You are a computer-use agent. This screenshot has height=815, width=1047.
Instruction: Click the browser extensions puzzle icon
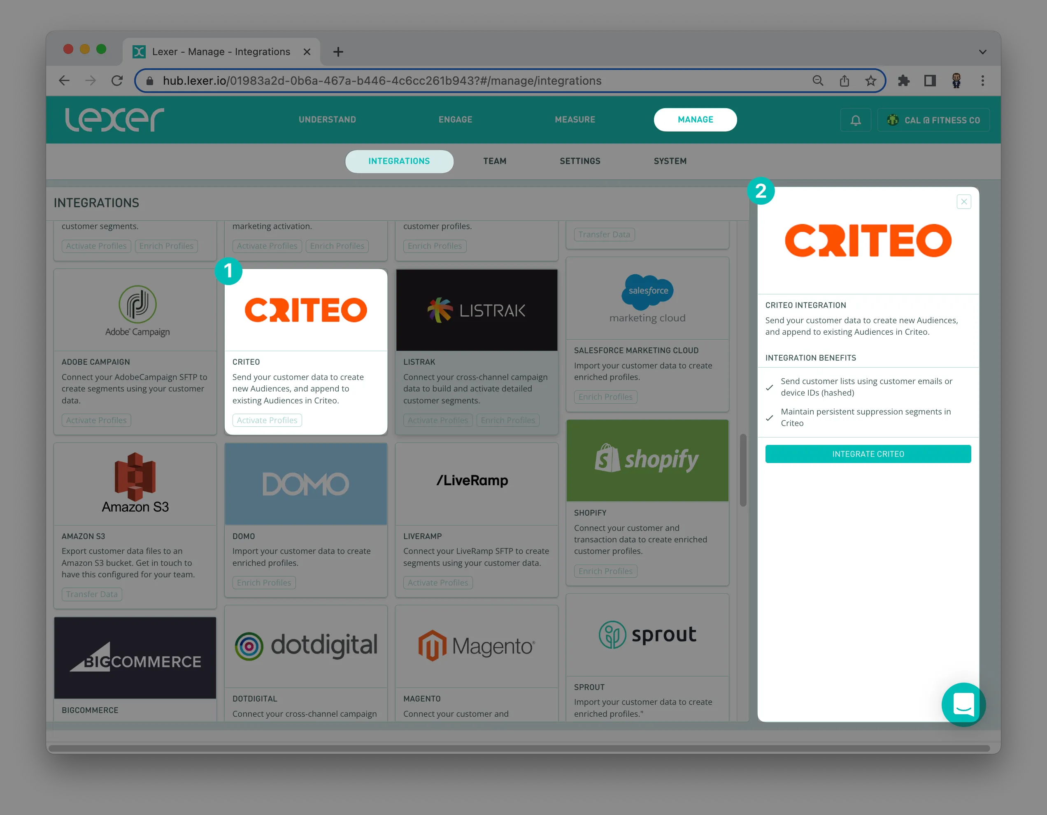[x=903, y=81]
